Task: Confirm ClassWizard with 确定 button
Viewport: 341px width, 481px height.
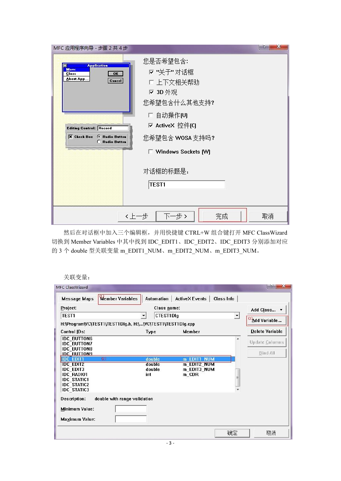Action: 232,433
